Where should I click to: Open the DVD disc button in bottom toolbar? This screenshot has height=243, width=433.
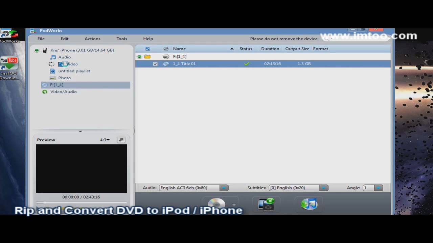(216, 205)
